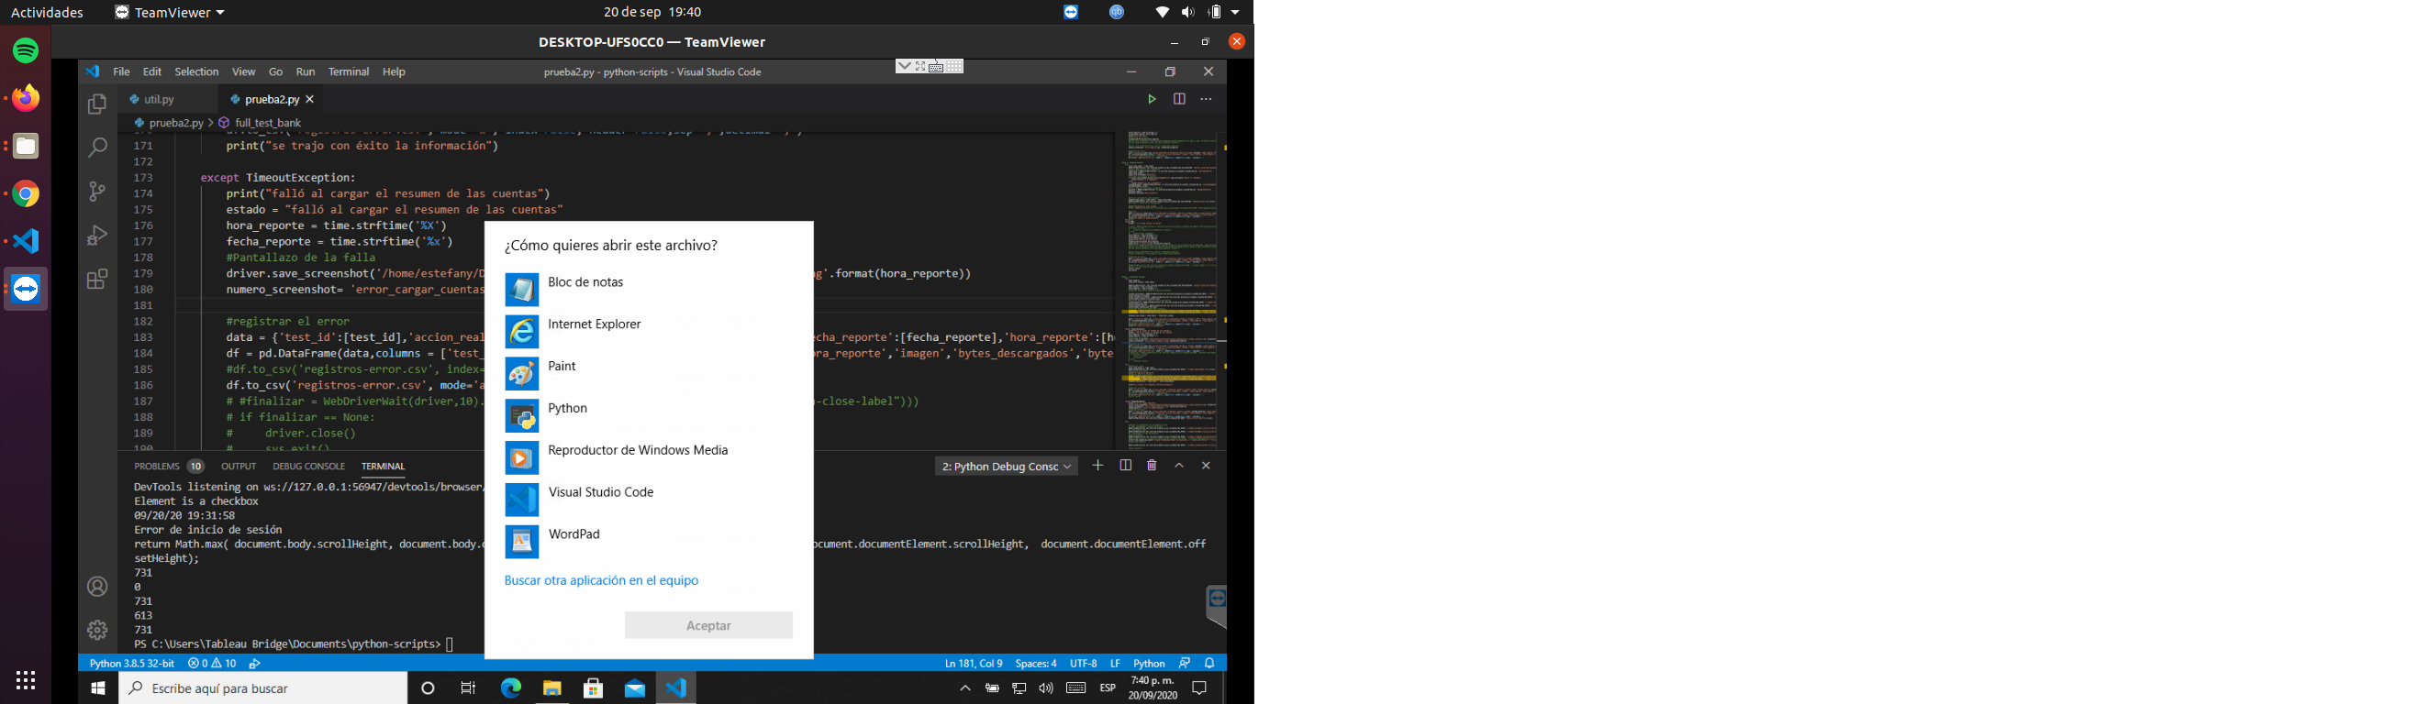The height and width of the screenshot is (704, 2428).
Task: Select the TERMINAL panel tab
Action: [383, 466]
